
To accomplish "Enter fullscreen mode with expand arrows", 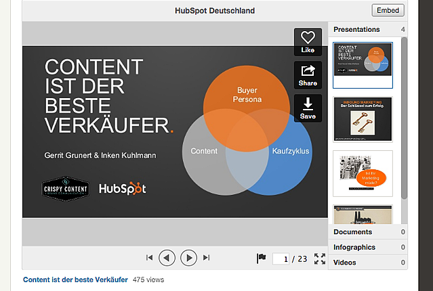I will point(320,259).
